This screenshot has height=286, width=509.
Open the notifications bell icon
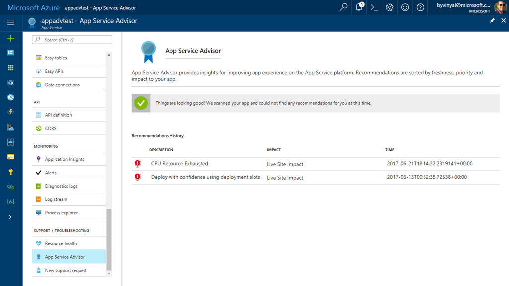359,7
